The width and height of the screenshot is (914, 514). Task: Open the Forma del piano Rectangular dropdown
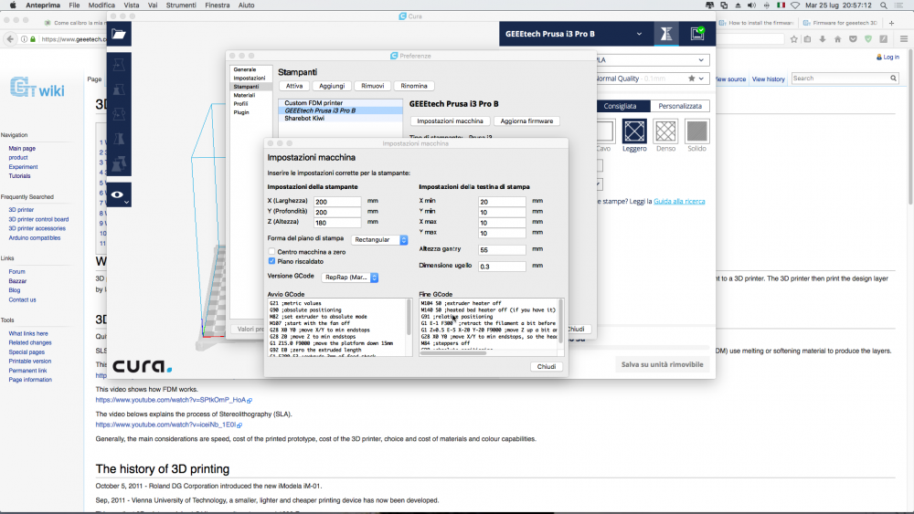[379, 240]
